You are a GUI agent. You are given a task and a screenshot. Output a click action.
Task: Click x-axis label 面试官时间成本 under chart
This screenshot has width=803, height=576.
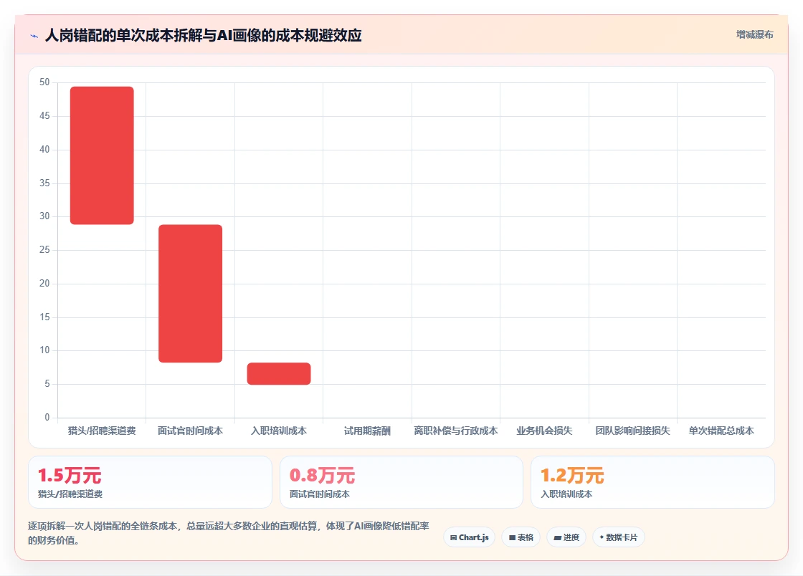[191, 431]
